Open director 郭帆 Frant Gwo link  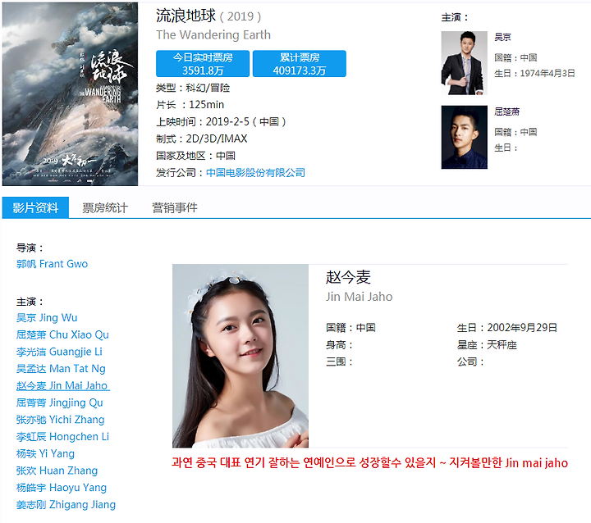(52, 264)
